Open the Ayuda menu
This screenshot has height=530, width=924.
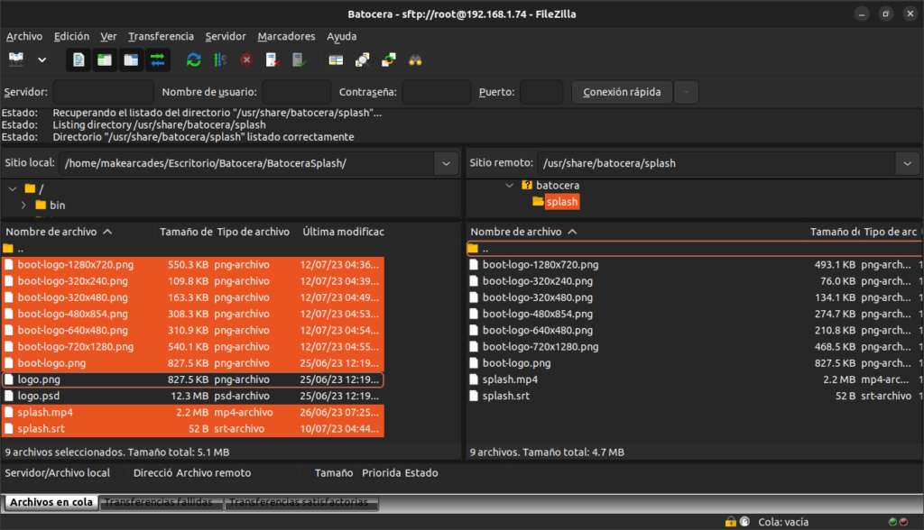click(342, 36)
